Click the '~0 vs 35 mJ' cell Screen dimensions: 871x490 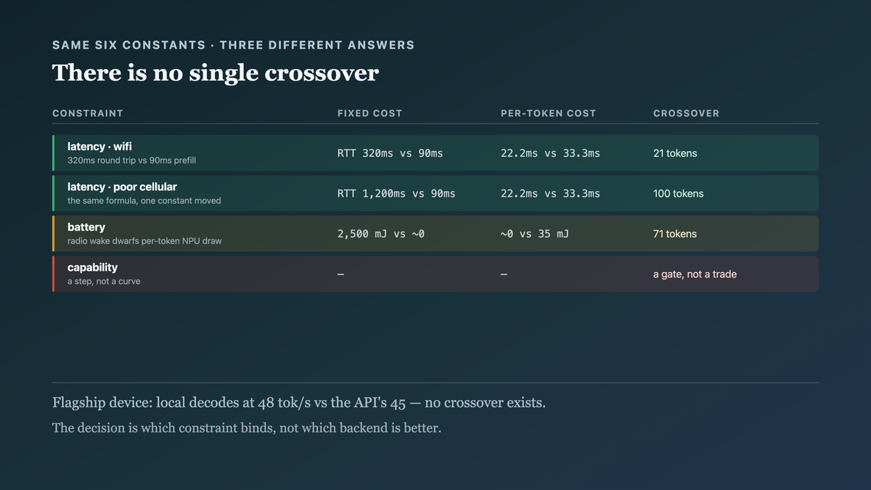pos(535,234)
